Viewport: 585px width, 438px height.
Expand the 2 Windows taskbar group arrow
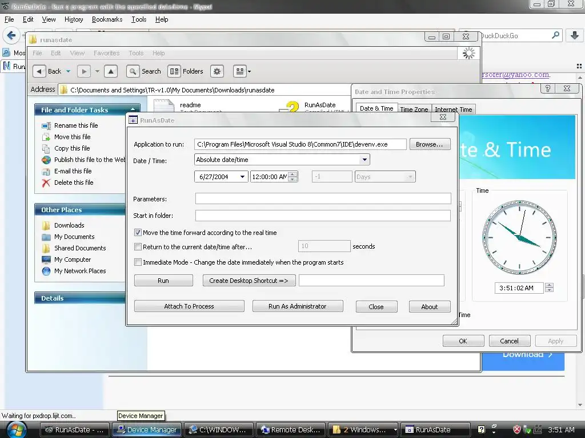[395, 429]
